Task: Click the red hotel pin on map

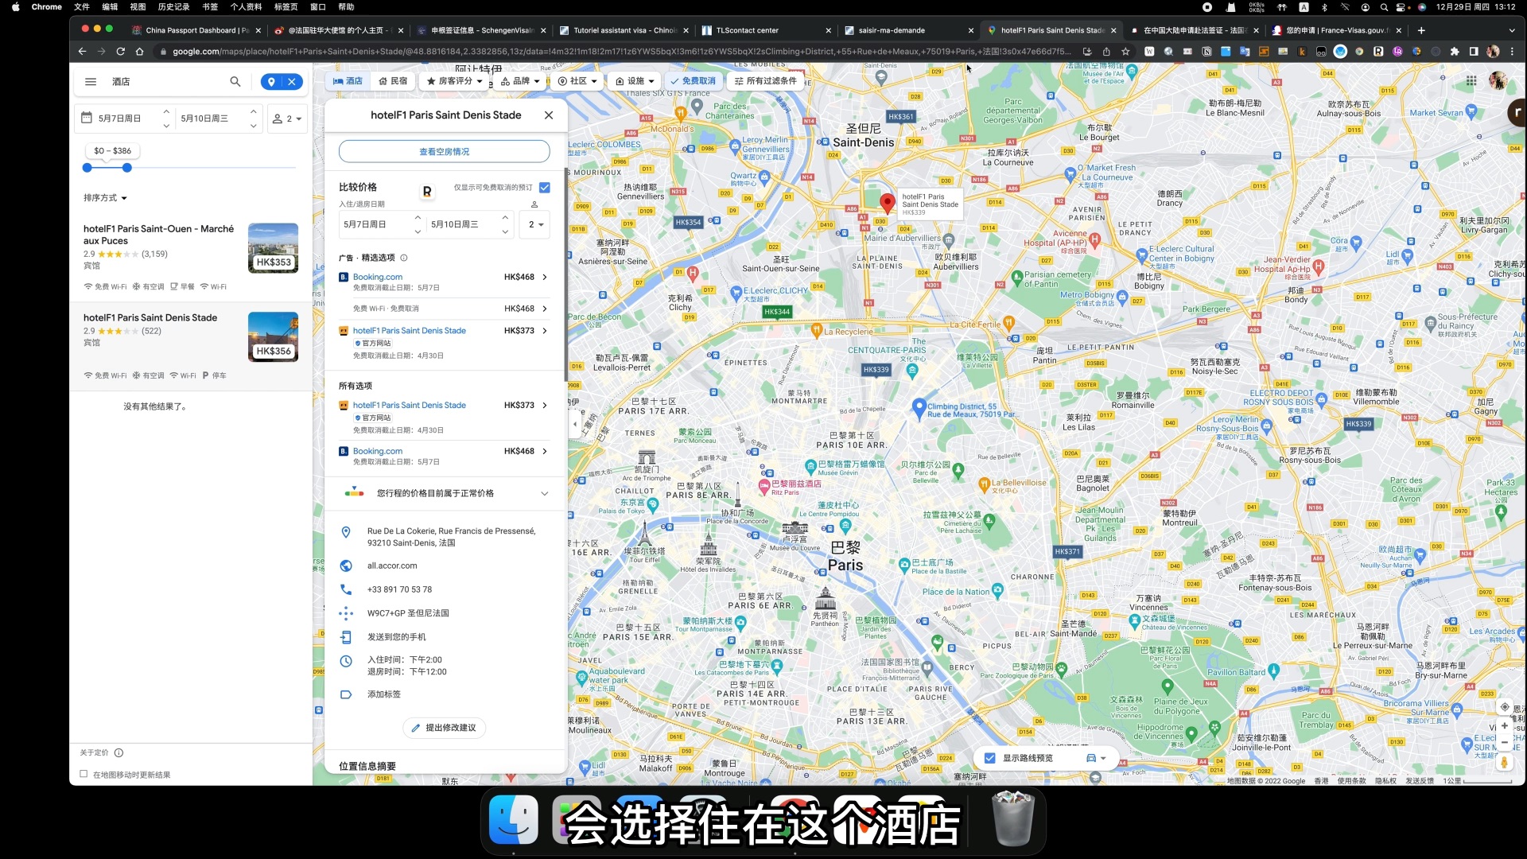Action: 887,203
